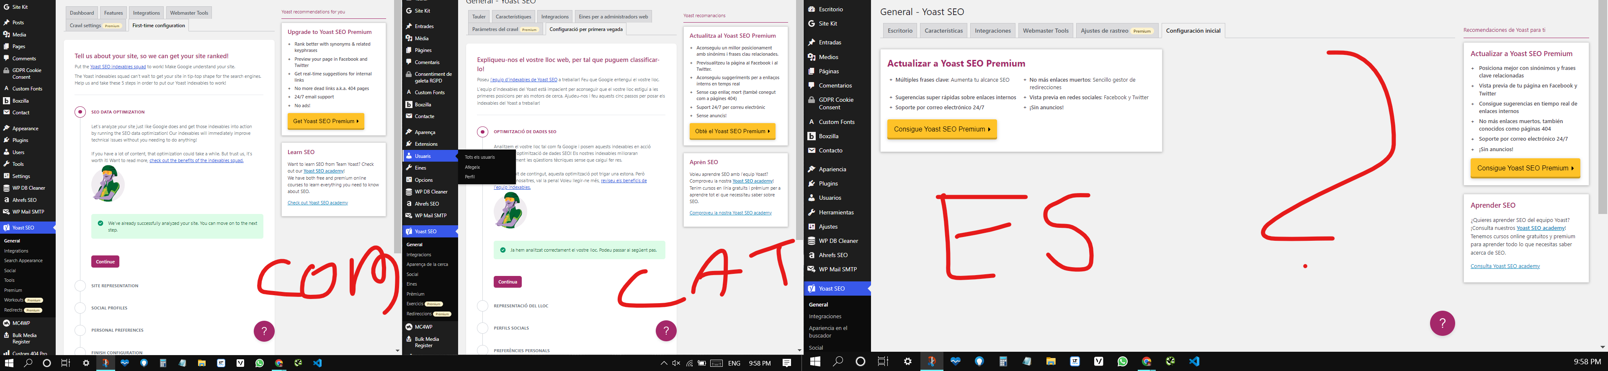Open Plugins in the English sidebar
Image resolution: width=1608 pixels, height=371 pixels.
pyautogui.click(x=21, y=141)
